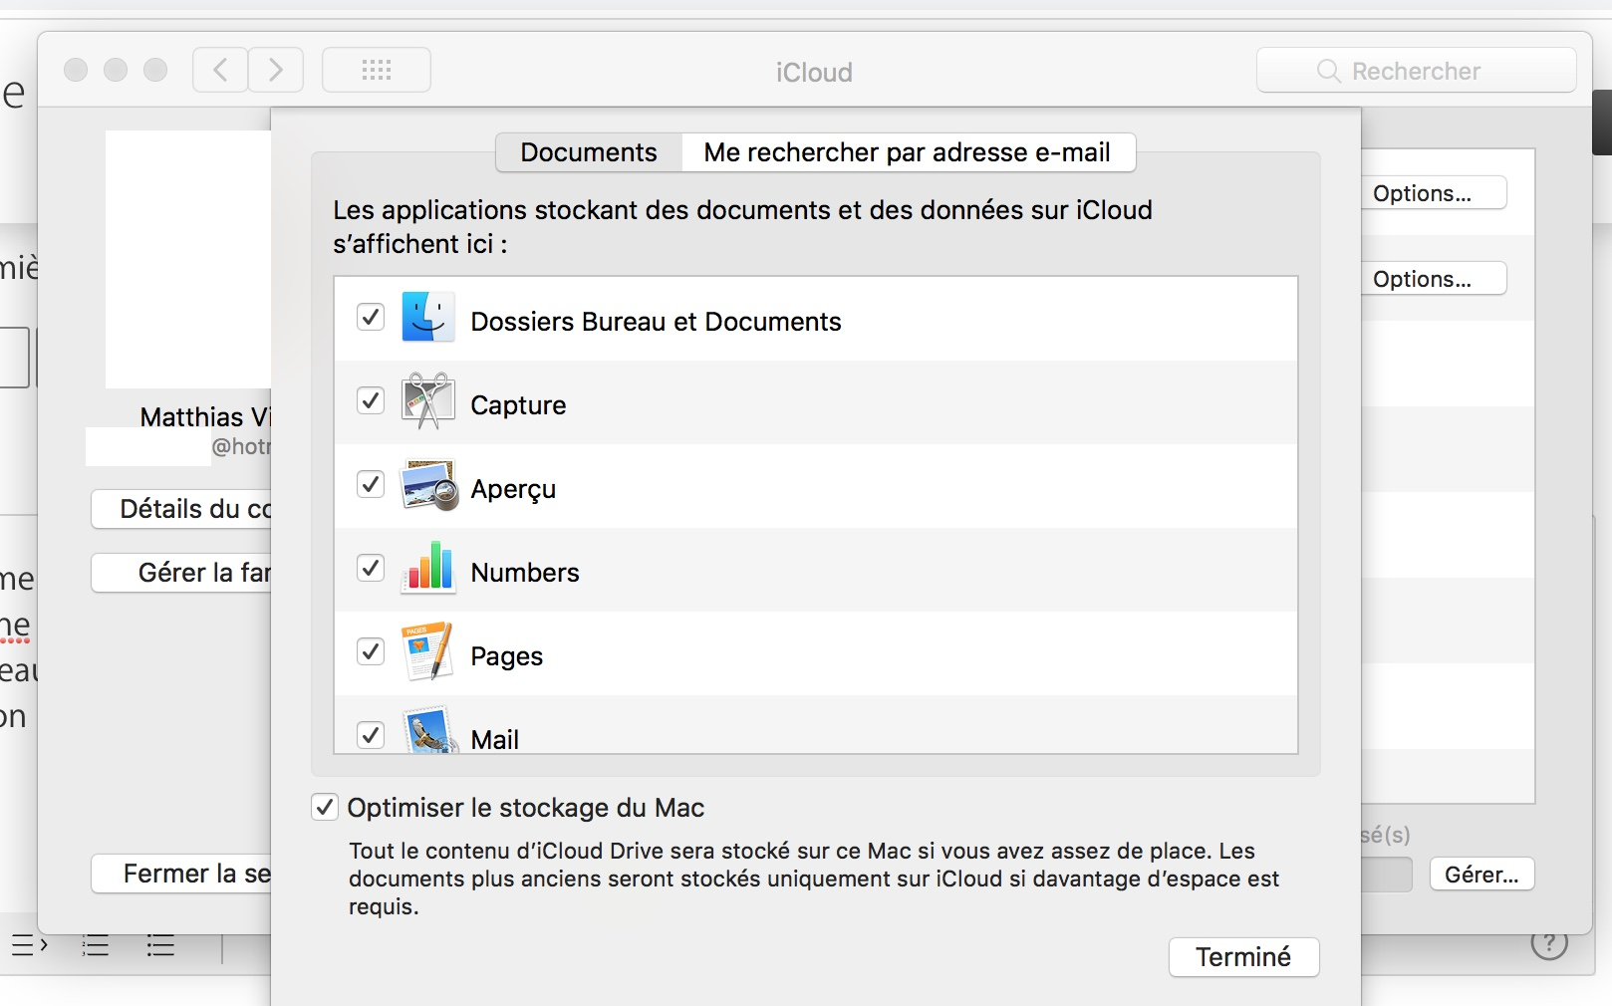
Task: Select the Documents tab
Action: [589, 152]
